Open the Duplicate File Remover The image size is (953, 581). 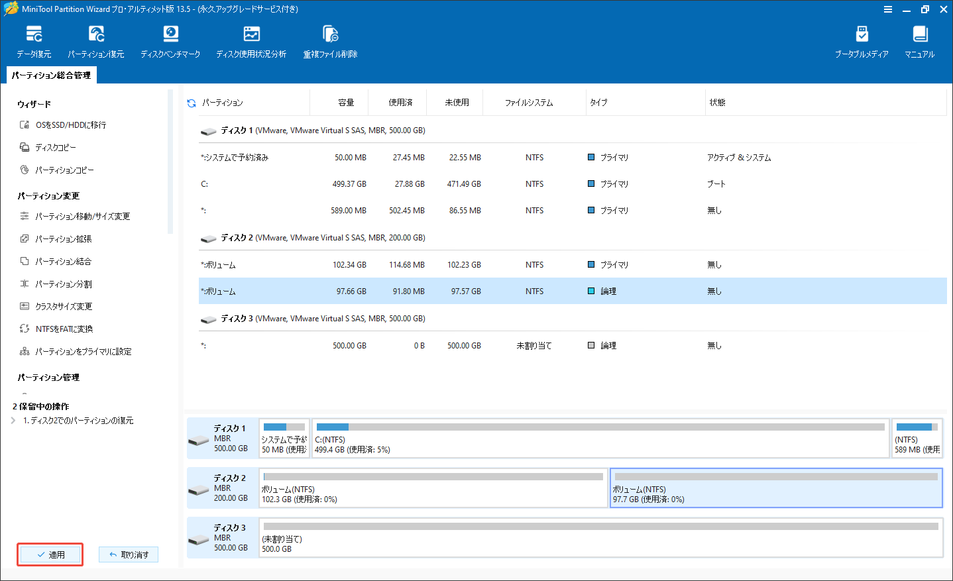click(x=329, y=41)
